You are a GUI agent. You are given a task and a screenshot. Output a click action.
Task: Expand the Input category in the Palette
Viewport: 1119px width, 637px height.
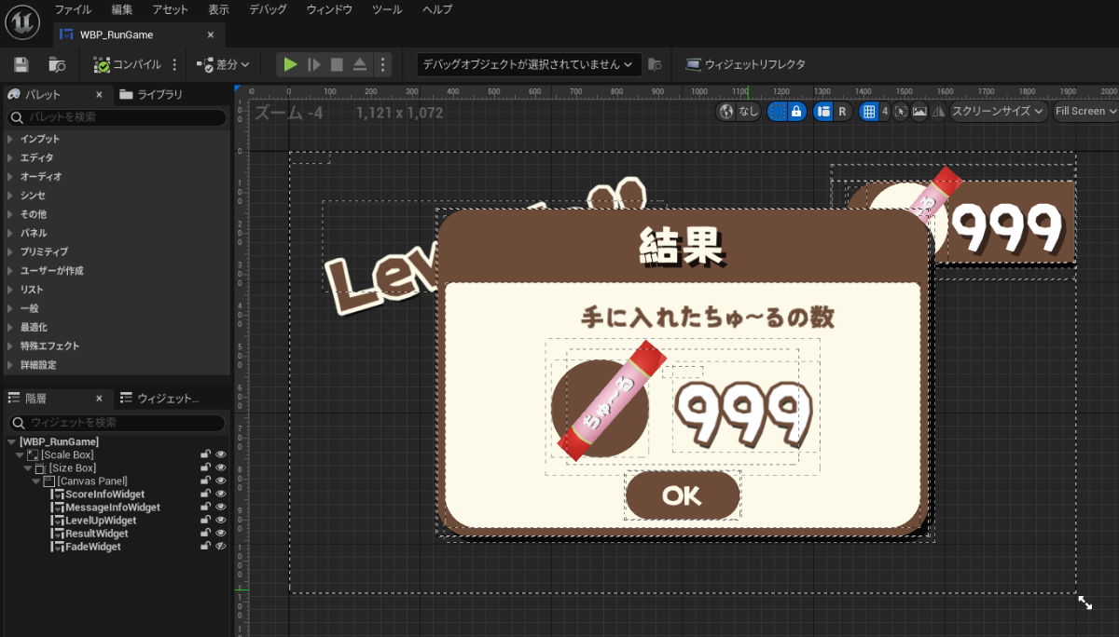click(x=10, y=139)
